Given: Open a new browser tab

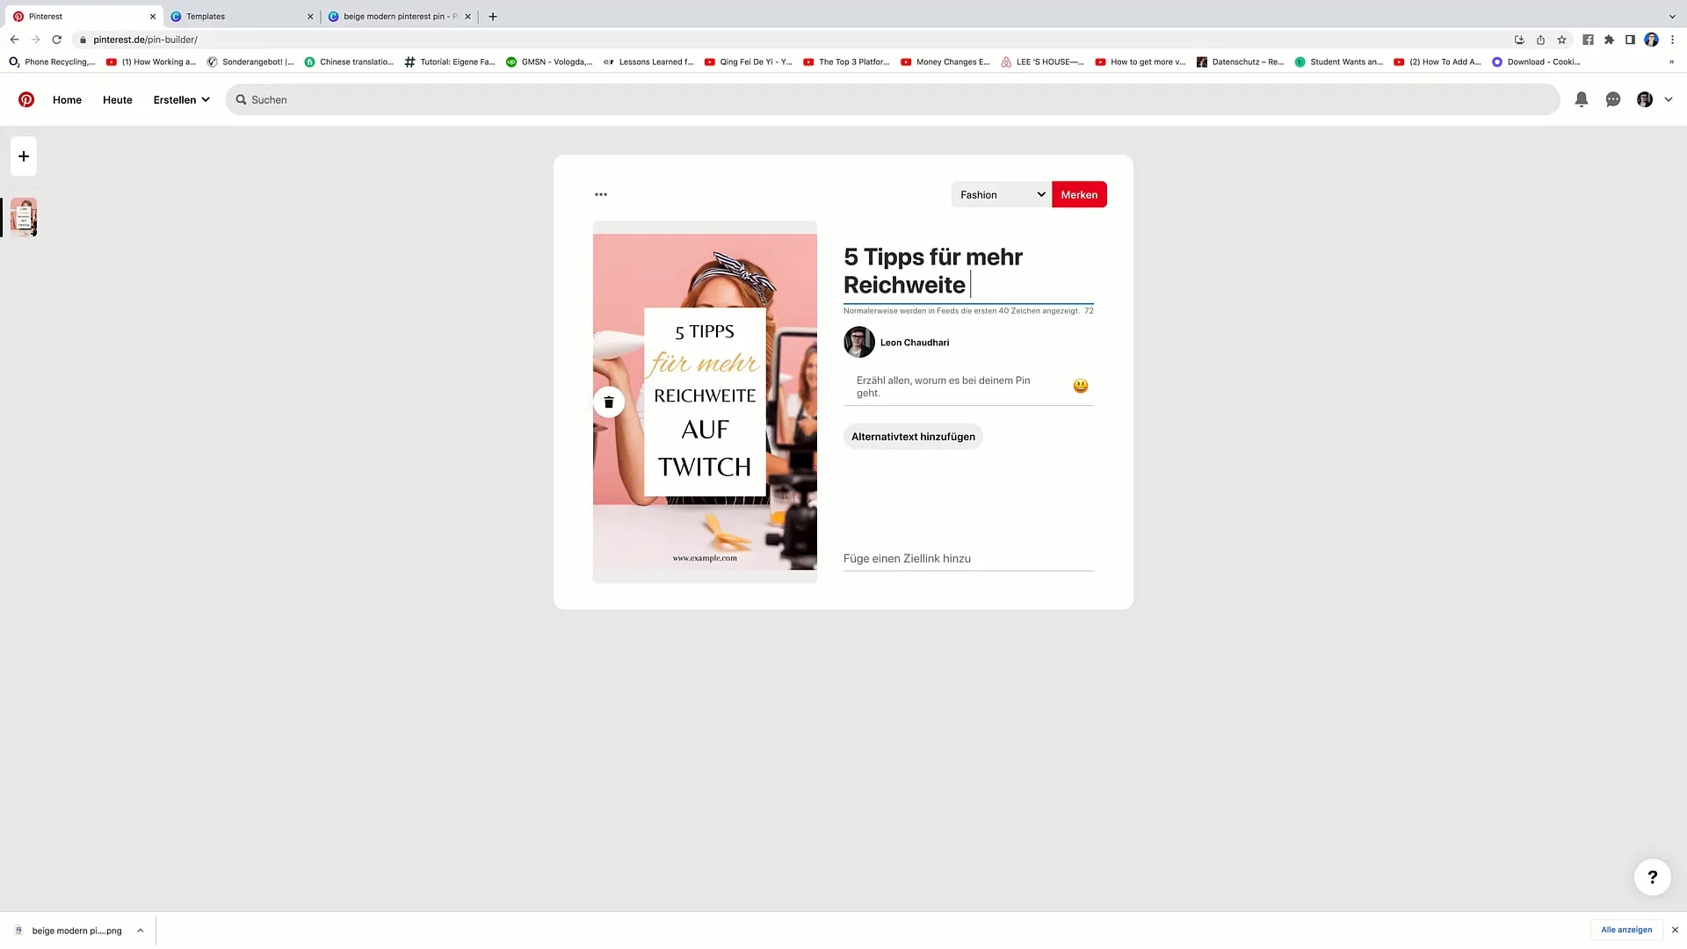Looking at the screenshot, I should tap(493, 16).
